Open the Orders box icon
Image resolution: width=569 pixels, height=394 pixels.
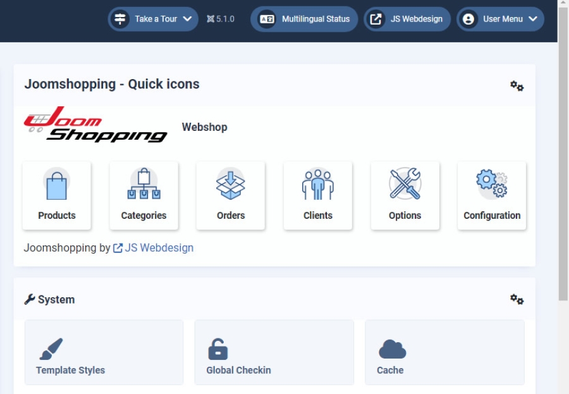[231, 184]
